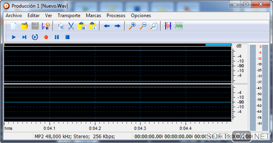Pause playback with the Pause button
Viewport: 273px width, 143px height.
coord(56,37)
